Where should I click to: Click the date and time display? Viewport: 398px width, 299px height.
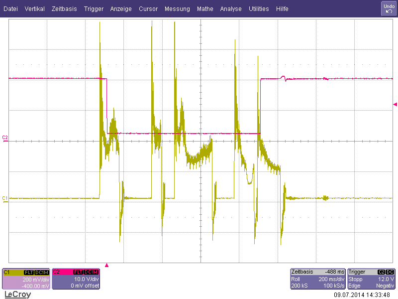coord(362,295)
